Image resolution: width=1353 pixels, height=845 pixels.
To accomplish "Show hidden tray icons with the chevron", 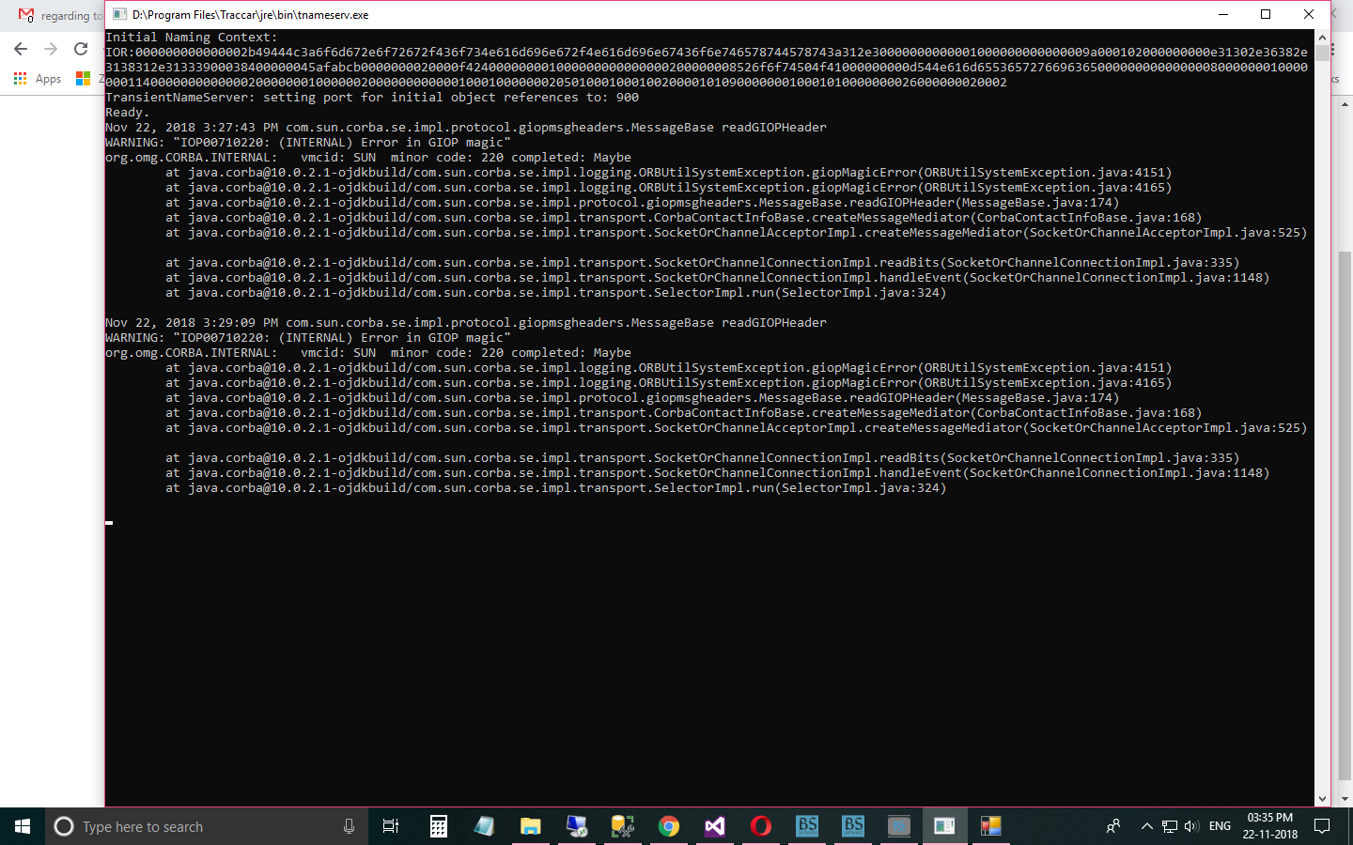I will 1147,826.
